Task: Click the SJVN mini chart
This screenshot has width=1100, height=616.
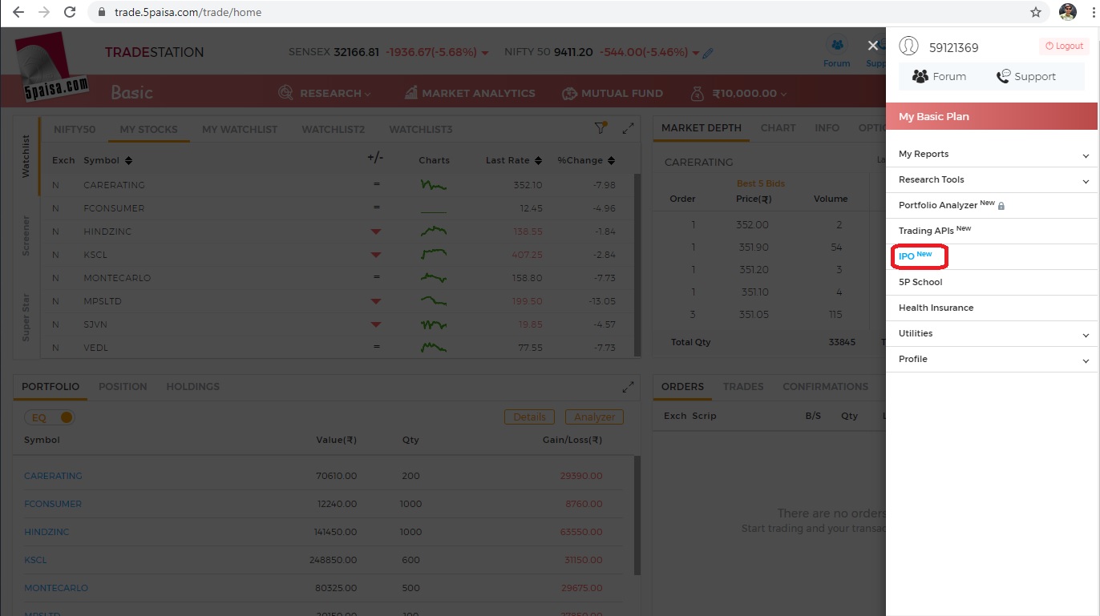Action: (434, 324)
